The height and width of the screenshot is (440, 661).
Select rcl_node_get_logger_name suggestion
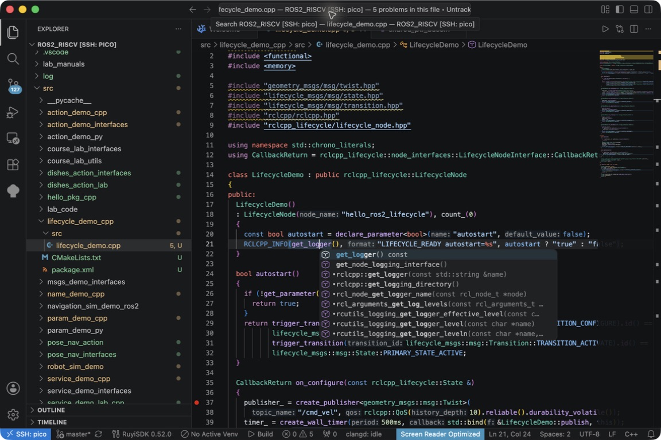(x=438, y=294)
